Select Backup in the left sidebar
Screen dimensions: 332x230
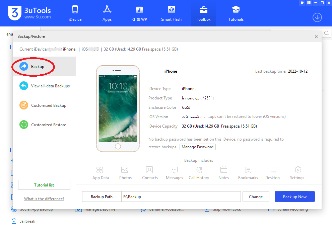pyautogui.click(x=44, y=66)
